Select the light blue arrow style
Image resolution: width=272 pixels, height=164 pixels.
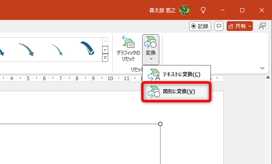56,49
